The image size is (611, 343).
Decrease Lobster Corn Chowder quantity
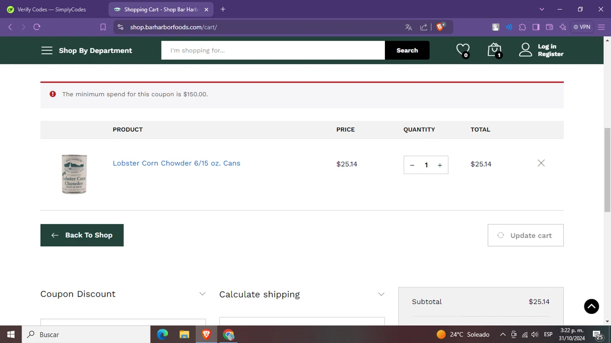(x=412, y=165)
